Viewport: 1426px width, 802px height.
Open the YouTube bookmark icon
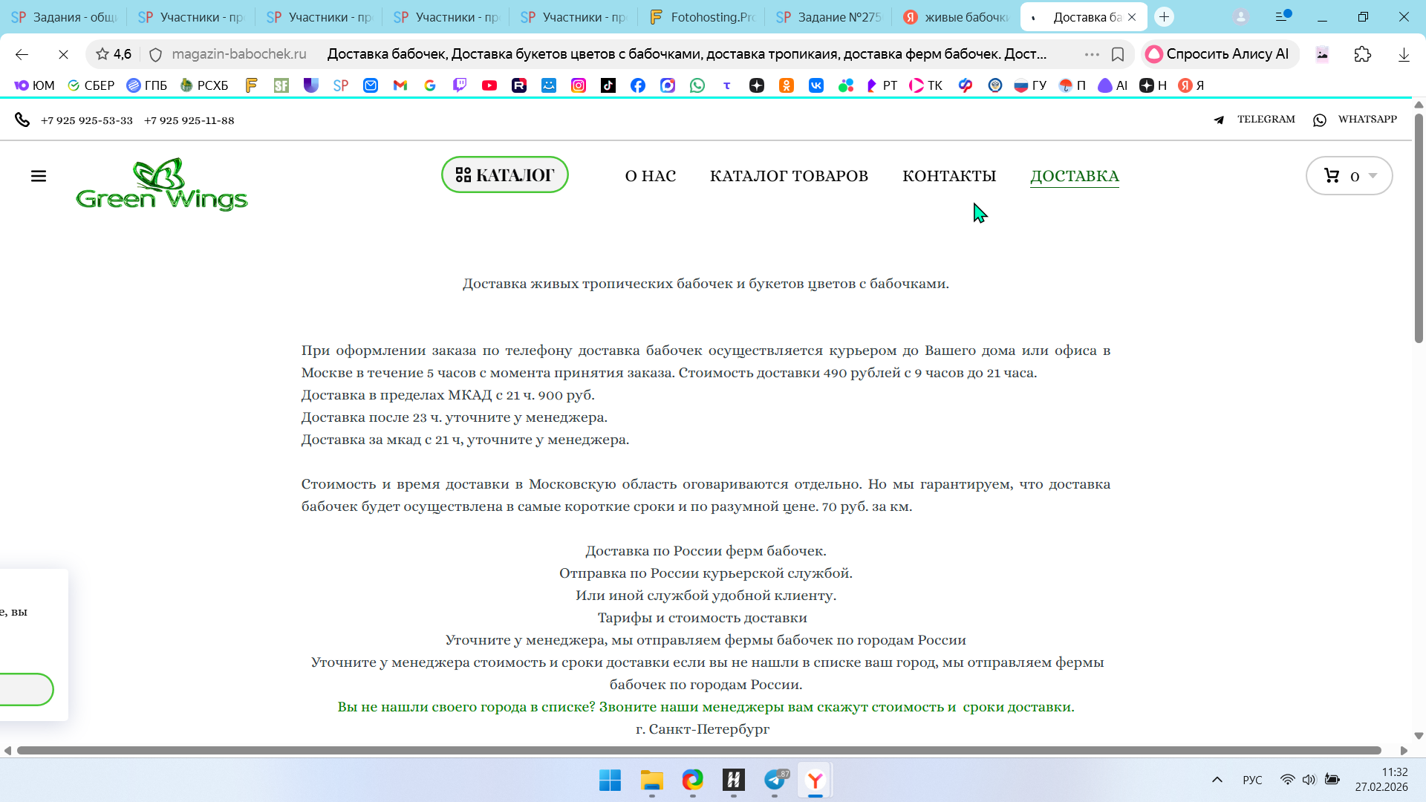pyautogui.click(x=489, y=85)
